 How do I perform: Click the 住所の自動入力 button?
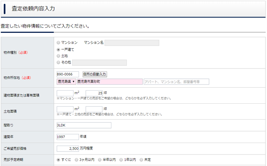(x=95, y=74)
